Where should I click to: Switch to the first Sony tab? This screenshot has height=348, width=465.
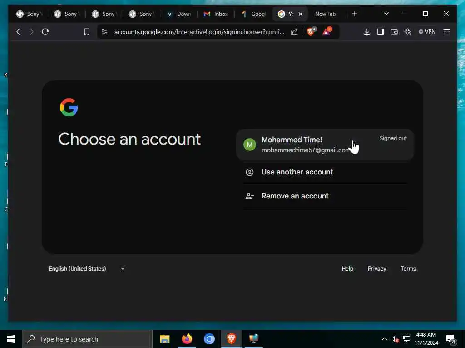(x=30, y=14)
